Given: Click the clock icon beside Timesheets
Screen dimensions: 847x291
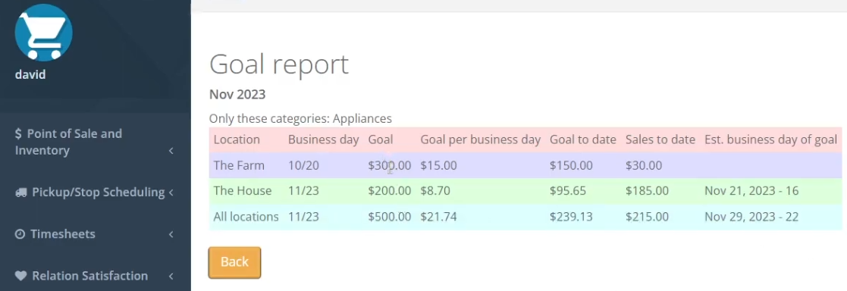Looking at the screenshot, I should tap(20, 234).
